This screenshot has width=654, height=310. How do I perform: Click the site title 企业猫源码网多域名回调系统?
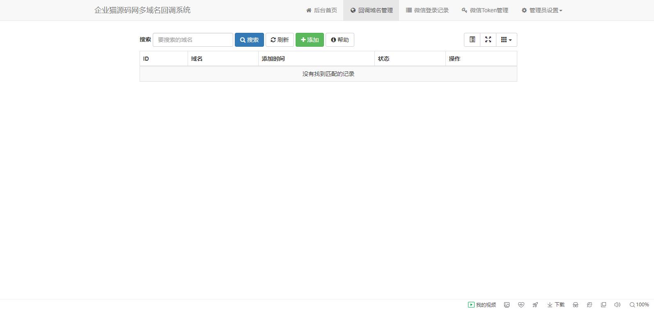pos(142,10)
